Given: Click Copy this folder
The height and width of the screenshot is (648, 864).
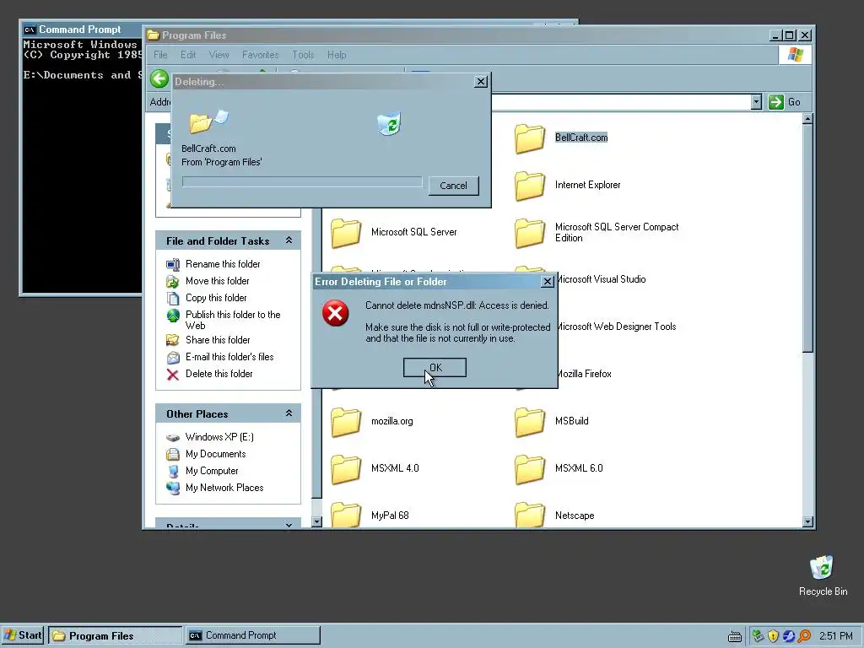Looking at the screenshot, I should [207, 298].
